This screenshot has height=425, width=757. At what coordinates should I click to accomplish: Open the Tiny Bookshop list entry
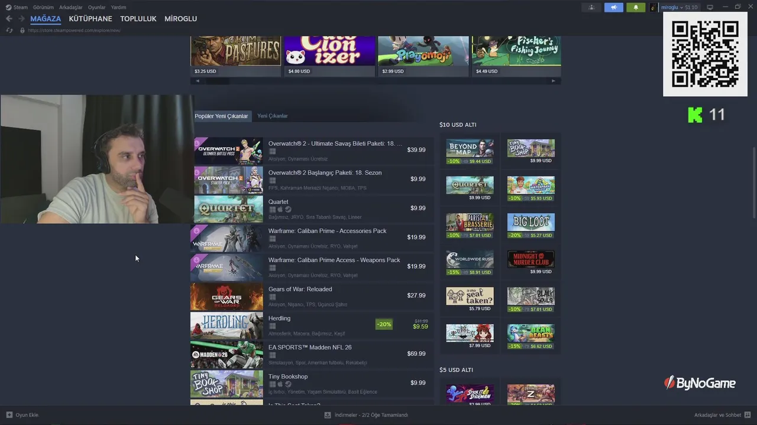coord(311,383)
